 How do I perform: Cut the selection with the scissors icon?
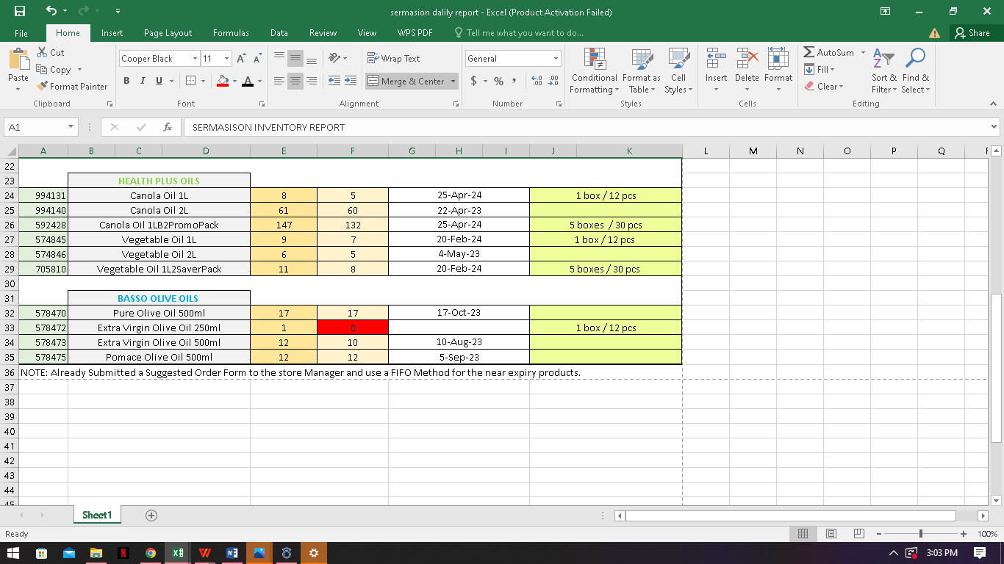click(42, 53)
